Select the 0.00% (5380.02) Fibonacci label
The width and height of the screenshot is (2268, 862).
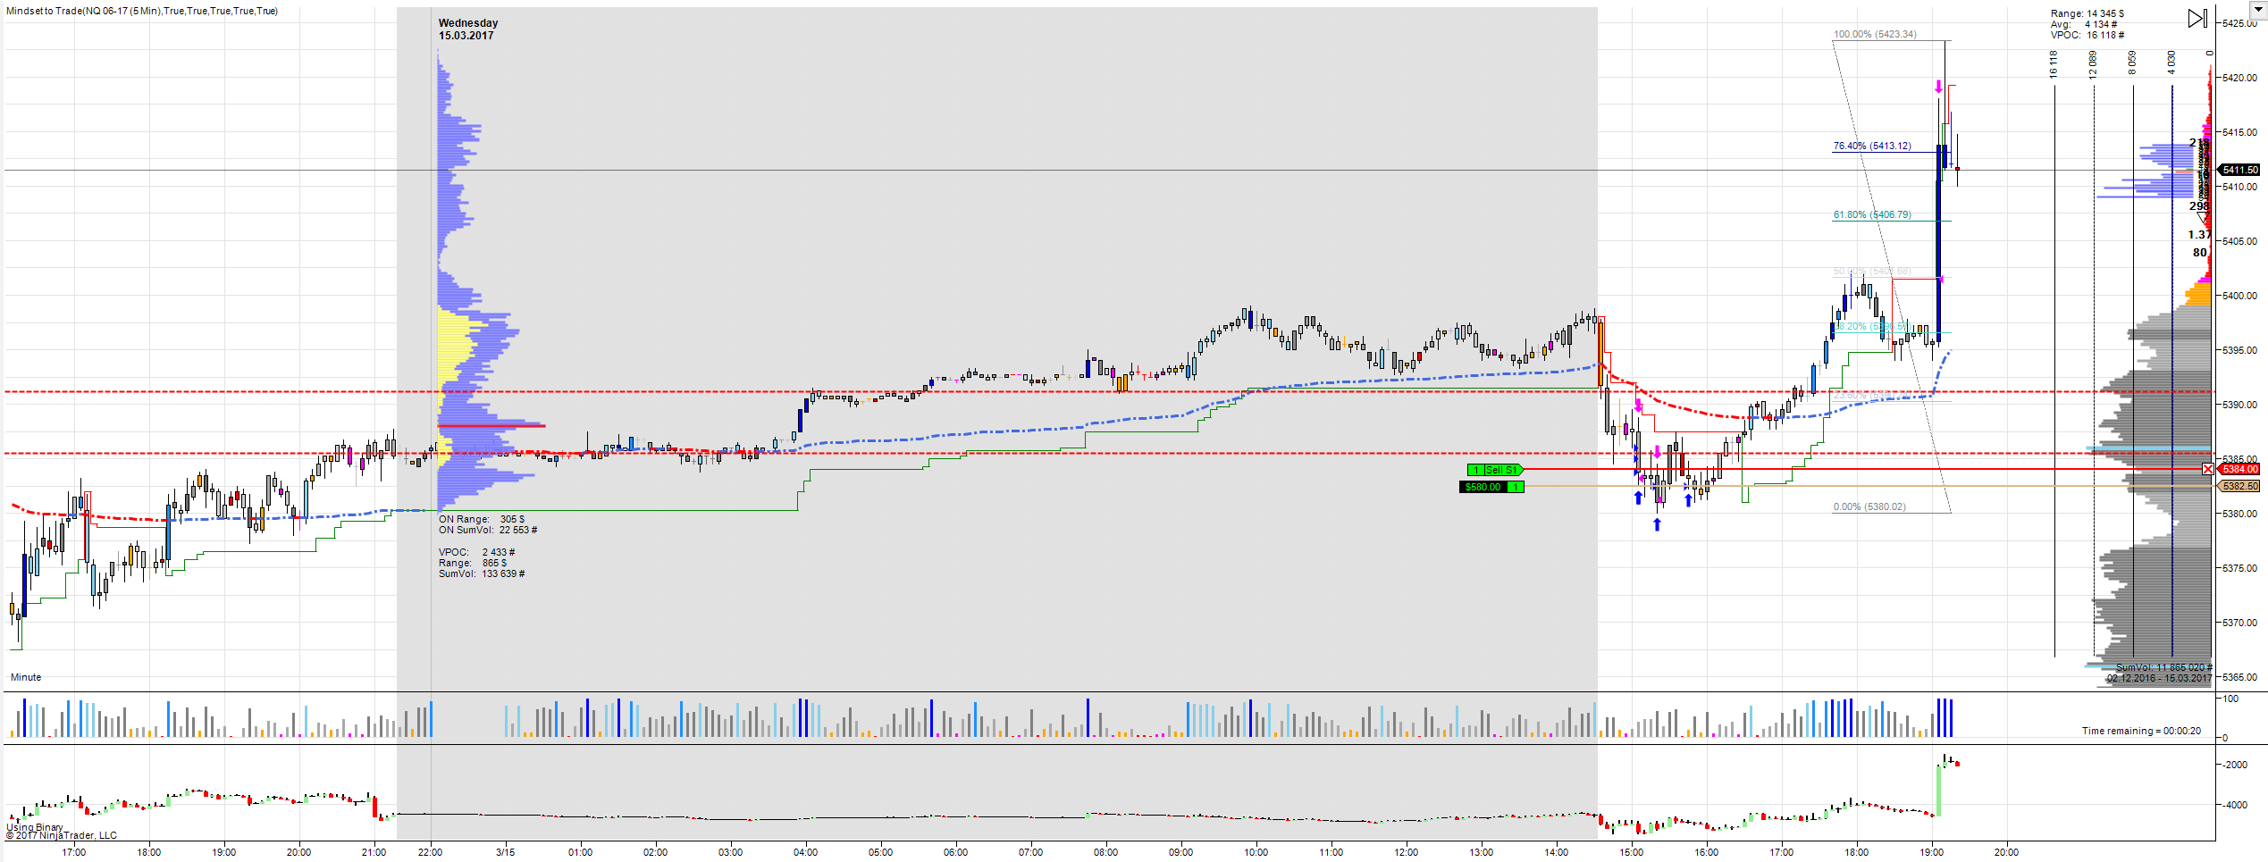click(x=1869, y=506)
